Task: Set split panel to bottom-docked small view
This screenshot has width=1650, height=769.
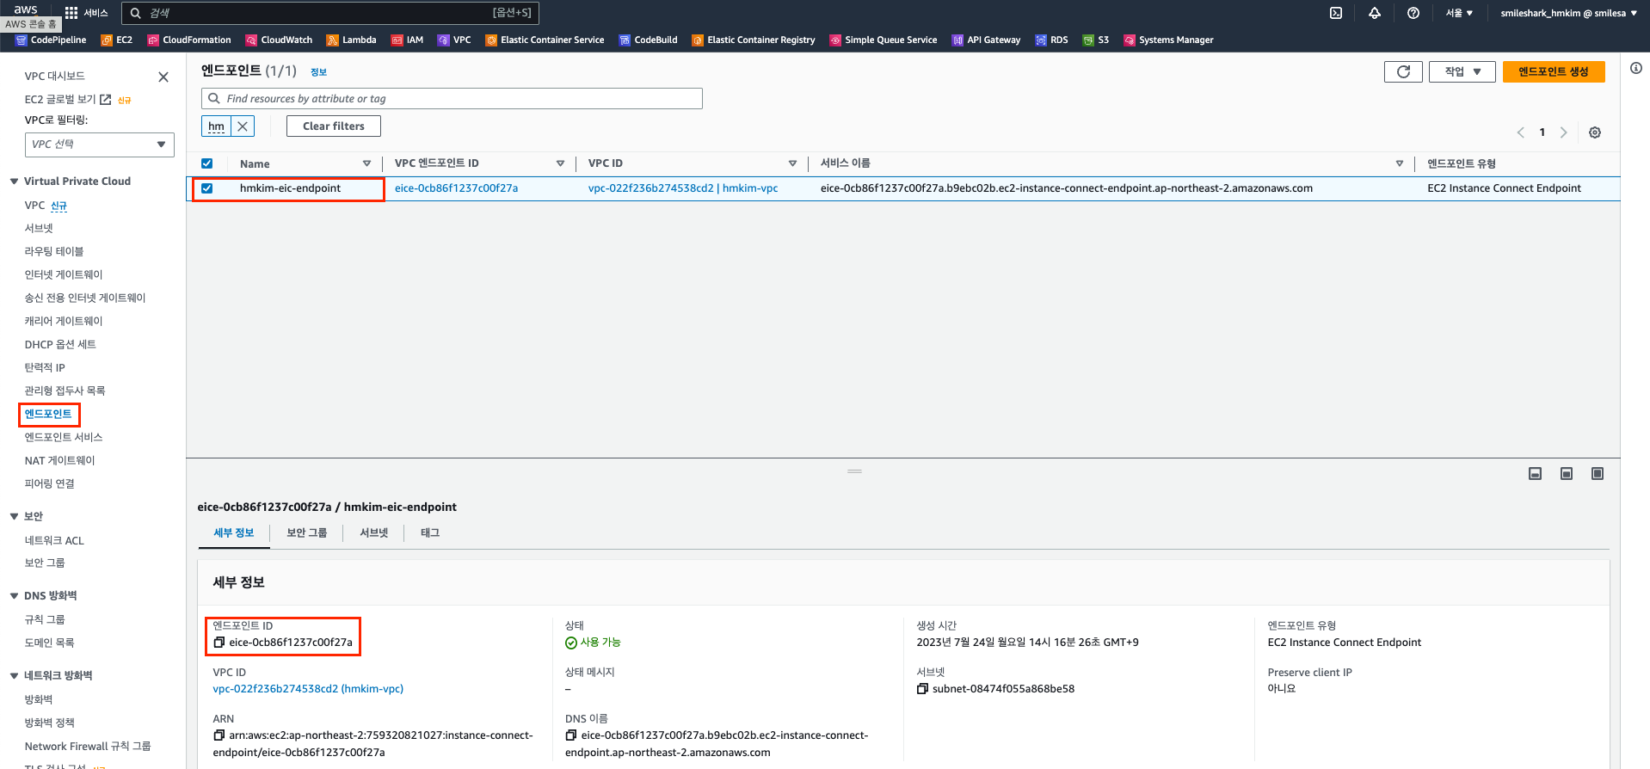Action: coord(1536,474)
